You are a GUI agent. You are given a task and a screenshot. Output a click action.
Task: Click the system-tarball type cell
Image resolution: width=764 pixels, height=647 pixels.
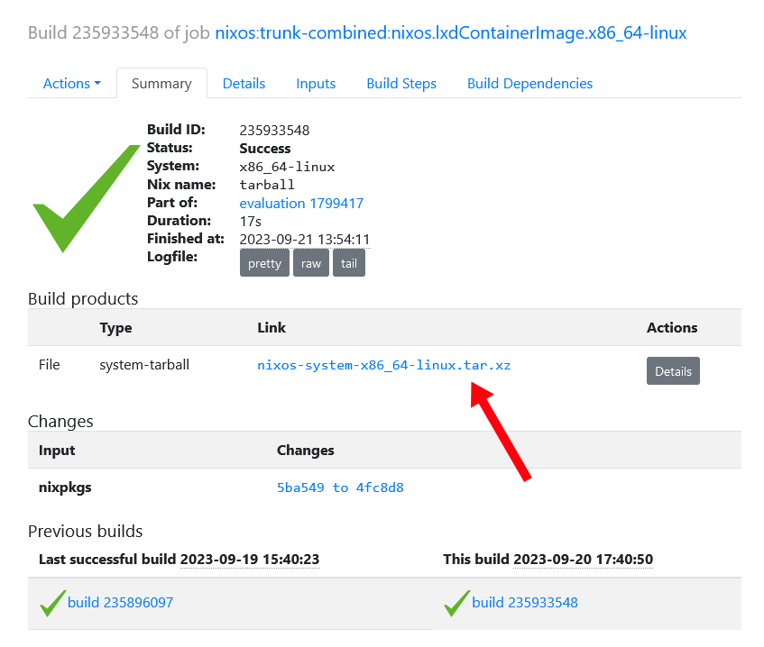(144, 365)
